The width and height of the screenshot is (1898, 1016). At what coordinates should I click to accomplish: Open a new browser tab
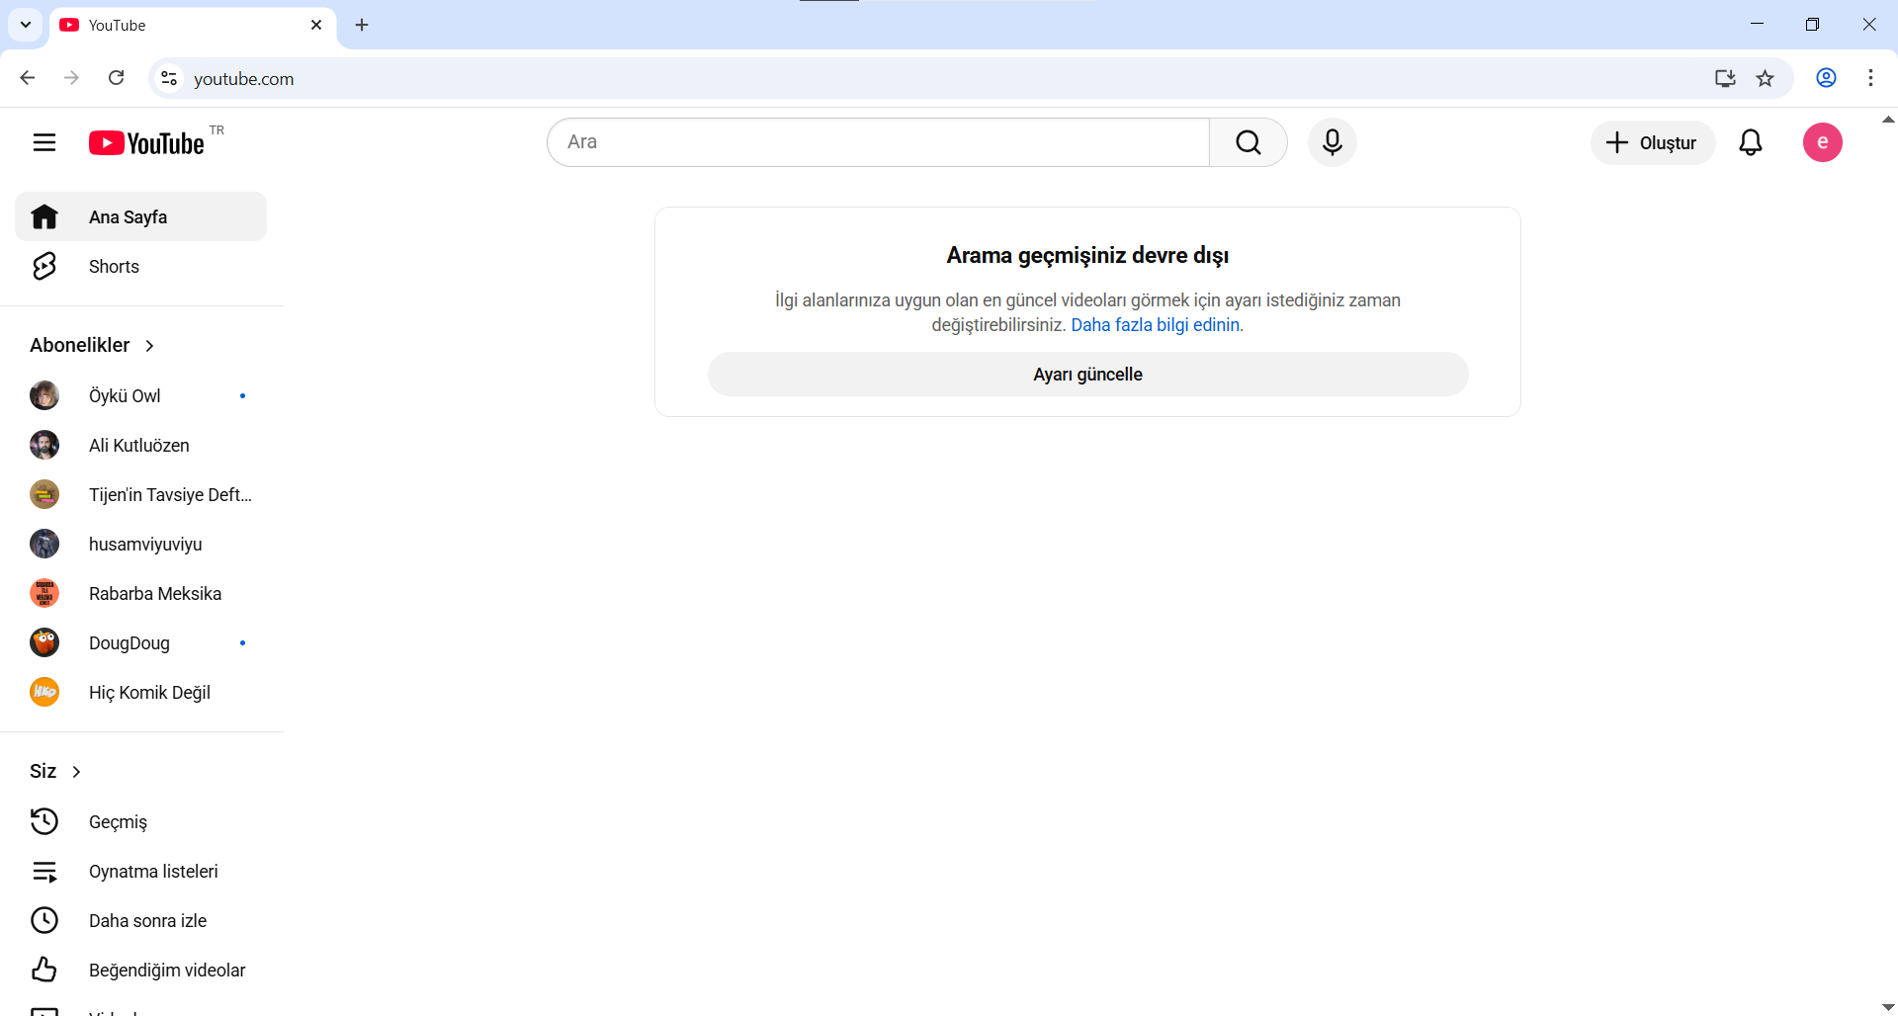[x=362, y=25]
